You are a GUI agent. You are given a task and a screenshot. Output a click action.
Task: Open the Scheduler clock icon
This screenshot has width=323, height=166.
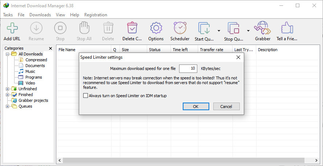click(x=180, y=28)
